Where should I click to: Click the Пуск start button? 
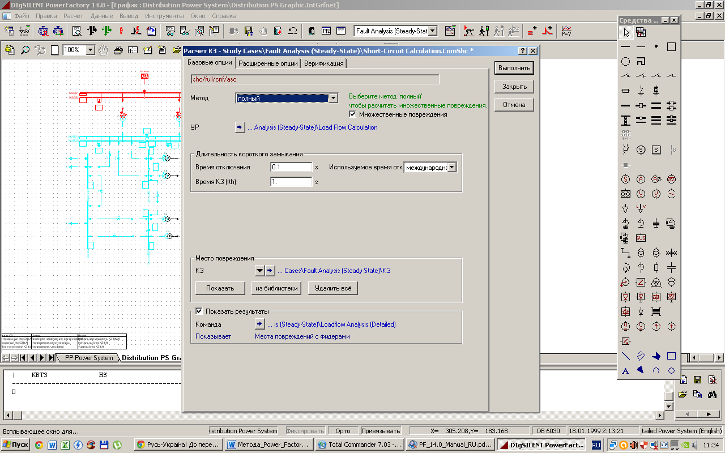click(x=16, y=445)
